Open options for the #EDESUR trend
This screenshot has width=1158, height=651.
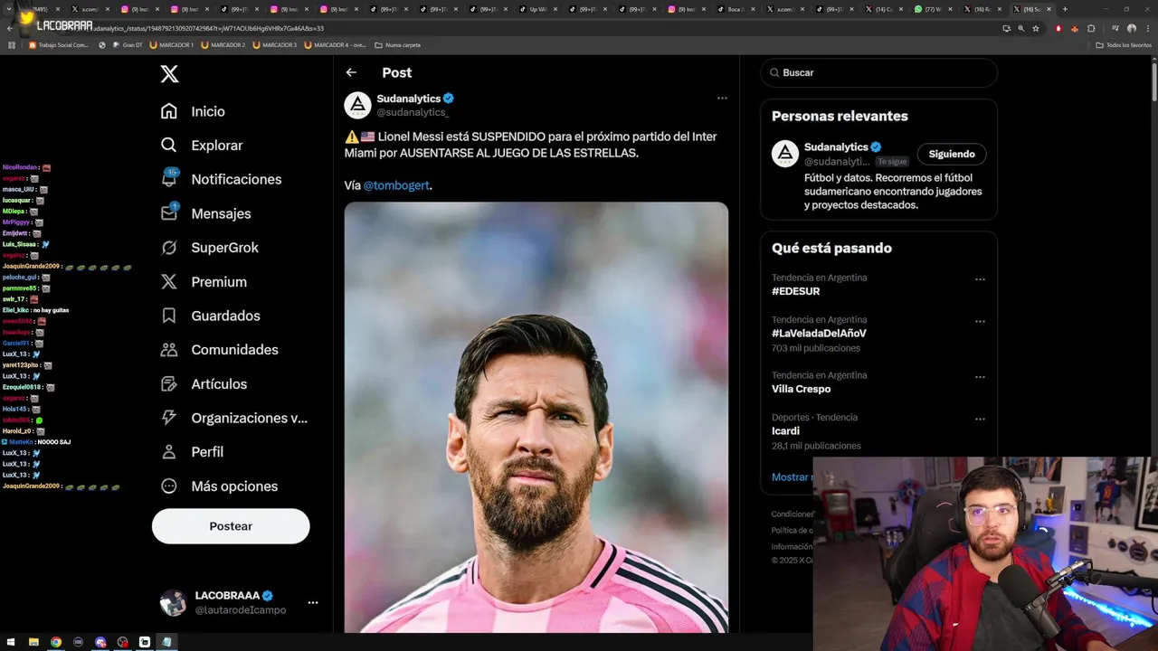pos(980,279)
